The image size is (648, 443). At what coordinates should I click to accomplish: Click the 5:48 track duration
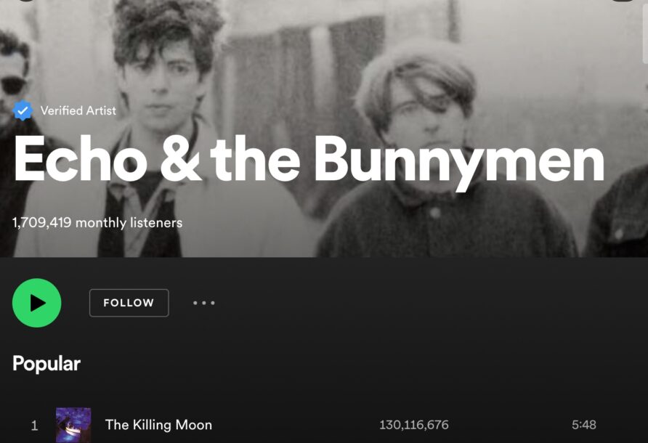pyautogui.click(x=584, y=425)
